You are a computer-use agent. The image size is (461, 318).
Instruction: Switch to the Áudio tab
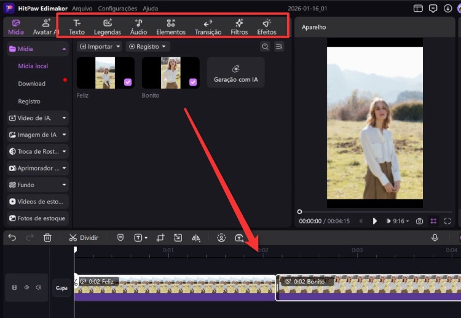138,27
